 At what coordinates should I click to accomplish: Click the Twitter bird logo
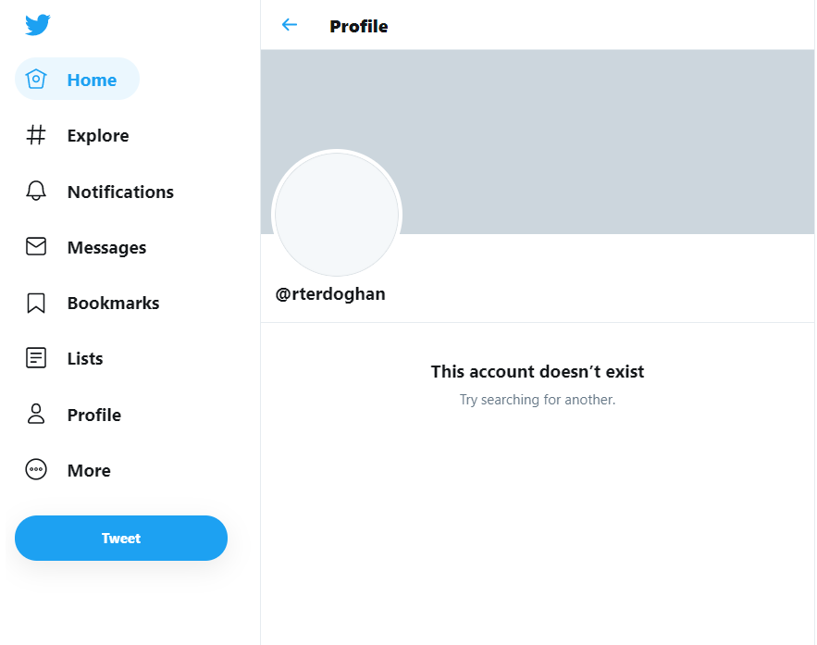tap(38, 24)
